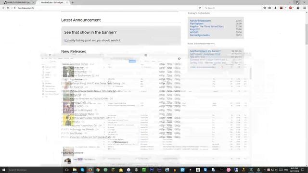Screen dimensions: 308x173
Task: Open past announcement 'See that show in the banner?'
Action: (205, 51)
